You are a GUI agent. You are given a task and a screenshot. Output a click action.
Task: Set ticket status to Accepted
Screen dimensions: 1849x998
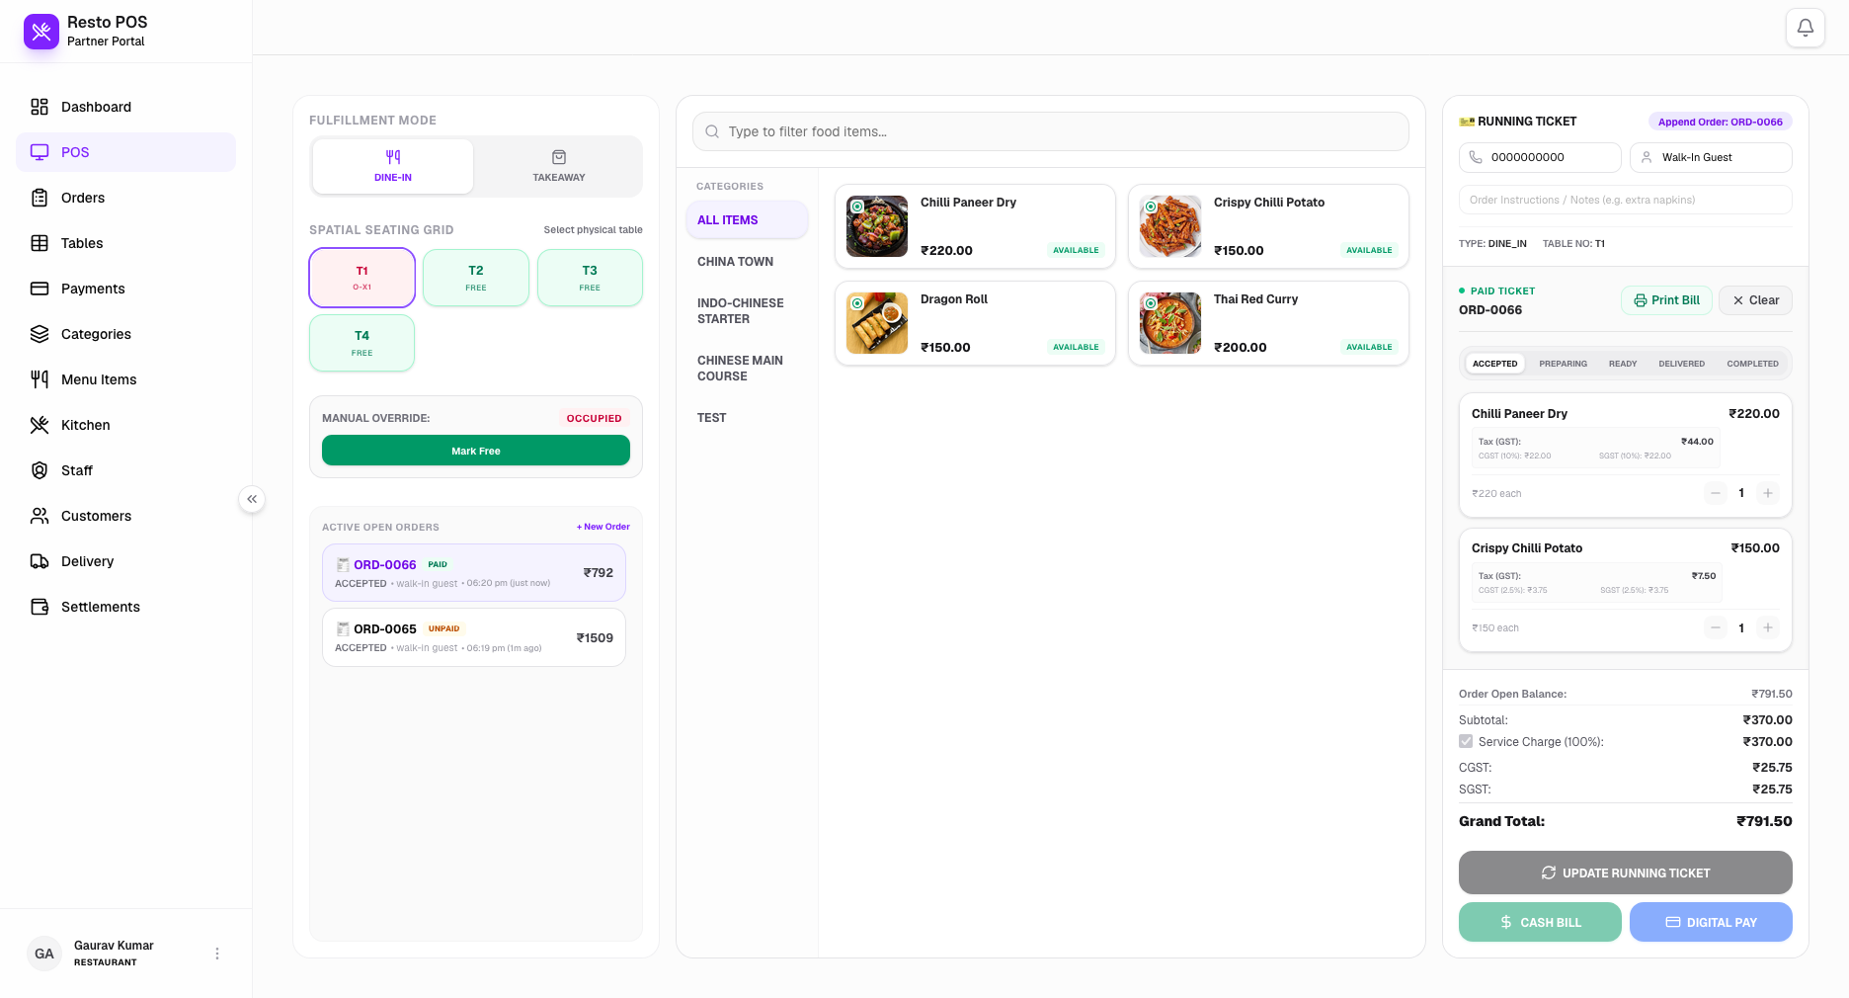[1494, 364]
